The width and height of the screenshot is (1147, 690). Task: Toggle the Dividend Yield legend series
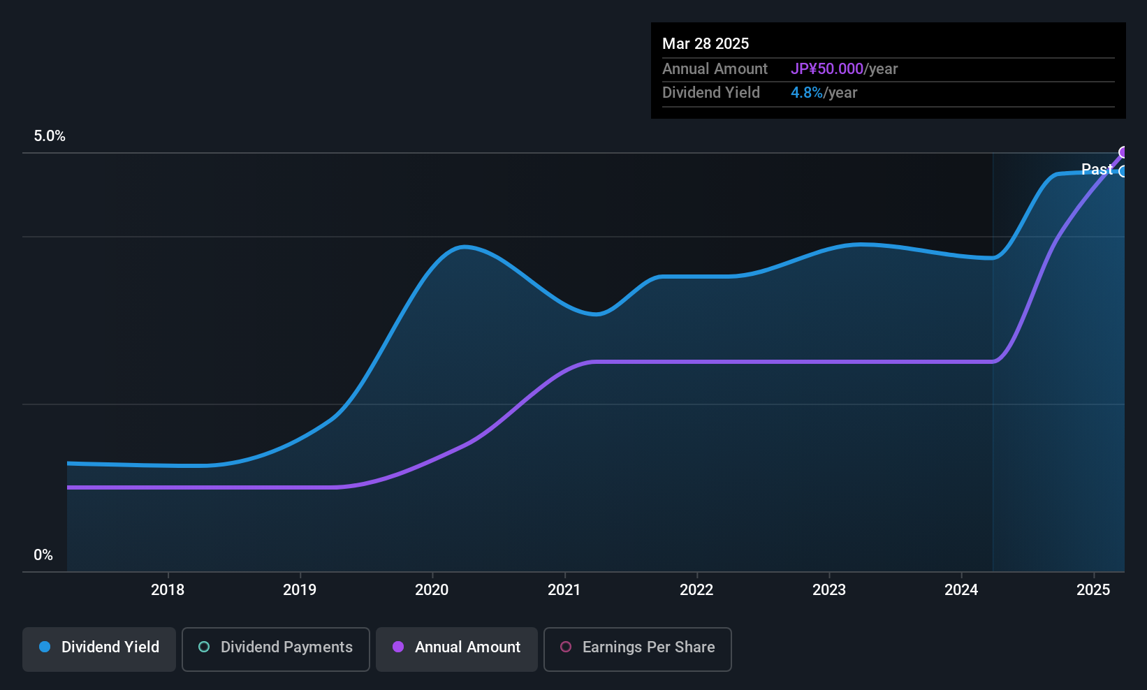tap(99, 649)
